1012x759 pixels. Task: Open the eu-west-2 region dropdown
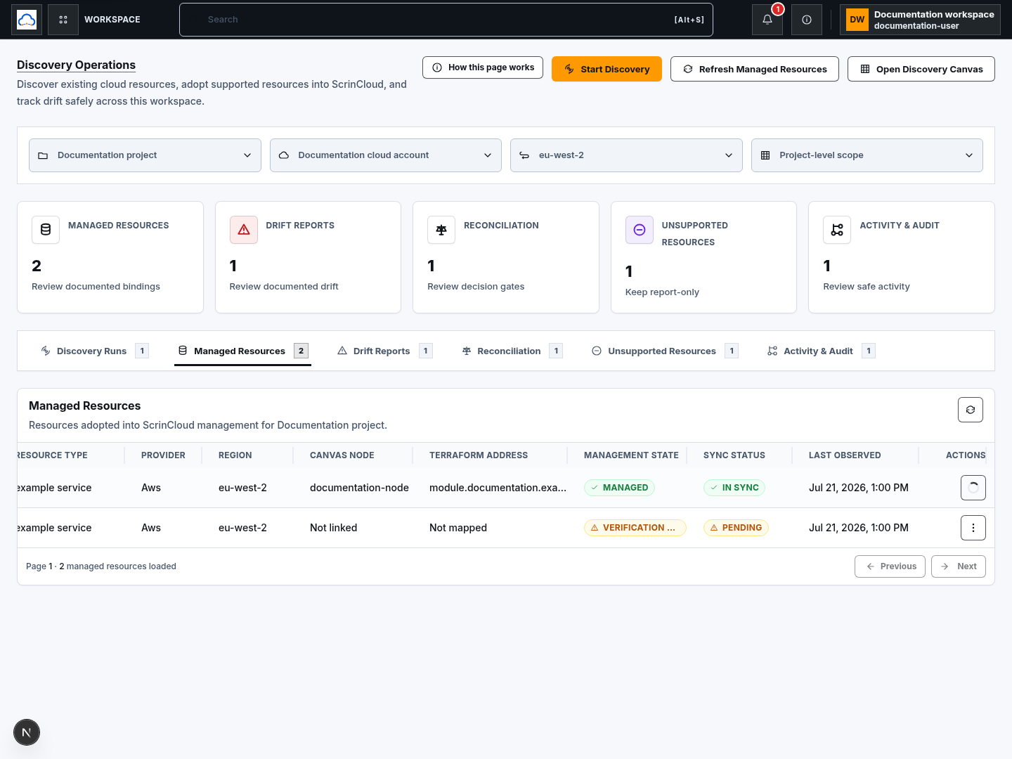(x=626, y=155)
